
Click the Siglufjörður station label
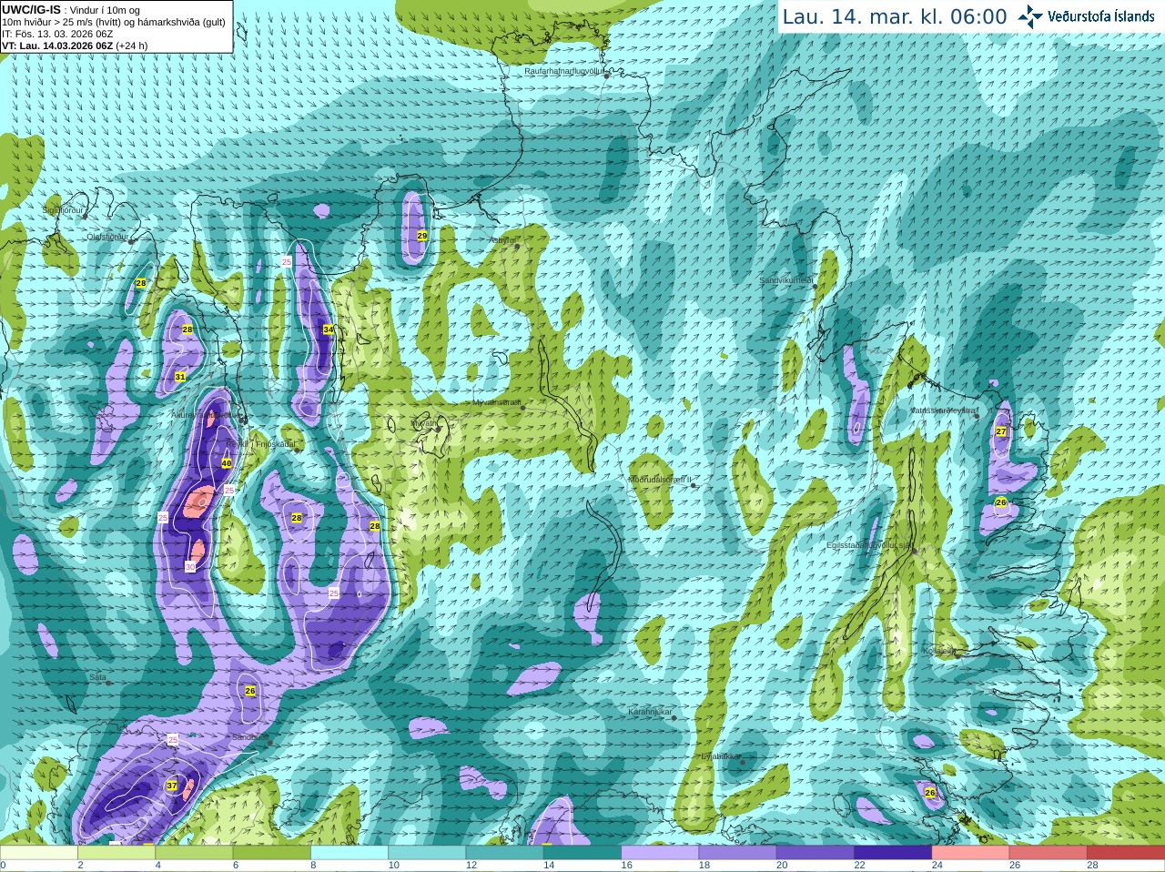[63, 209]
